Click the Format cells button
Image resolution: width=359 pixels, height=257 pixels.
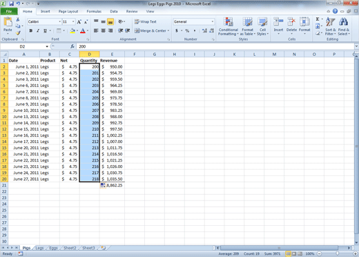pos(304,26)
